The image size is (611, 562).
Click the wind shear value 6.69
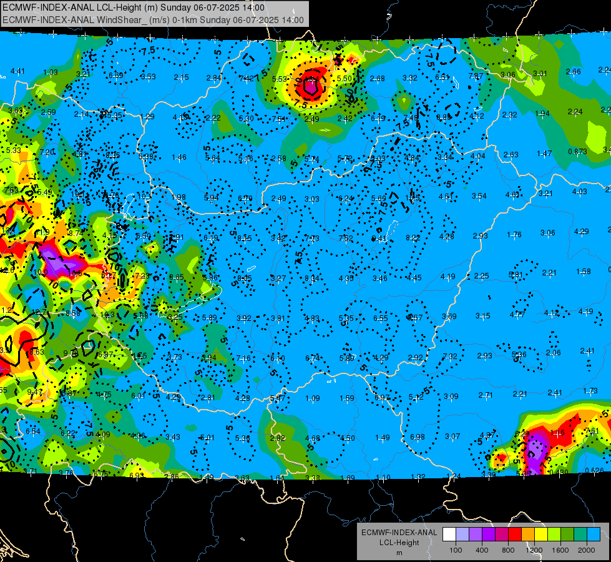pyautogui.click(x=116, y=75)
